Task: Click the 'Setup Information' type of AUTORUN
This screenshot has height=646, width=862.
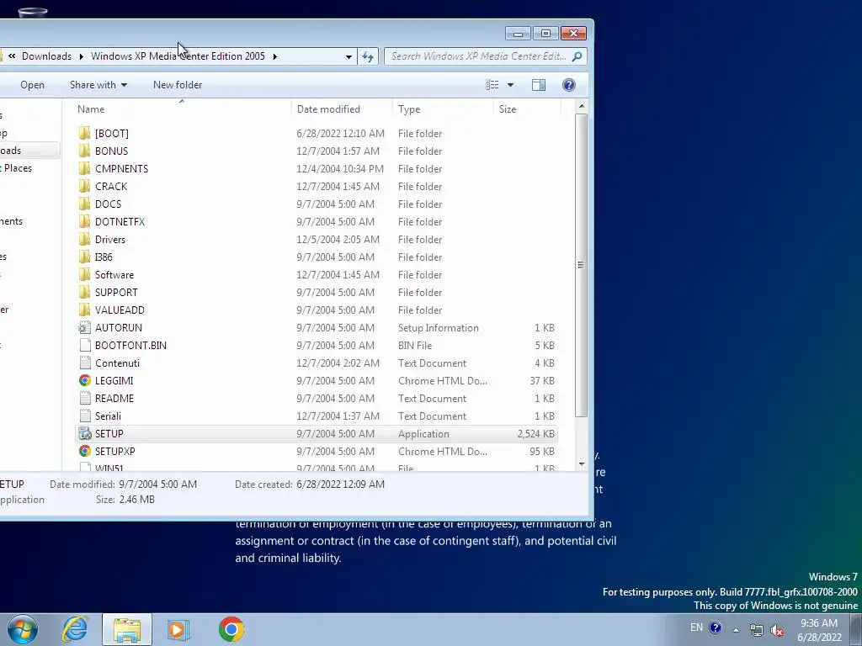Action: pyautogui.click(x=438, y=328)
